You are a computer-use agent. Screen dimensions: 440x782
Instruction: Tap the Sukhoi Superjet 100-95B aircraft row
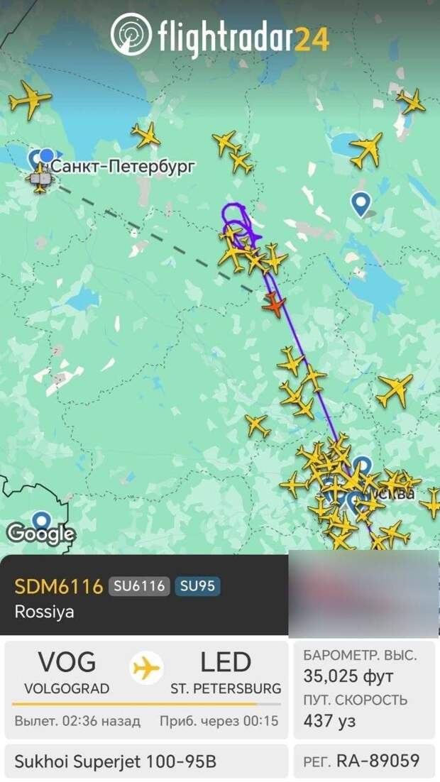(146, 761)
